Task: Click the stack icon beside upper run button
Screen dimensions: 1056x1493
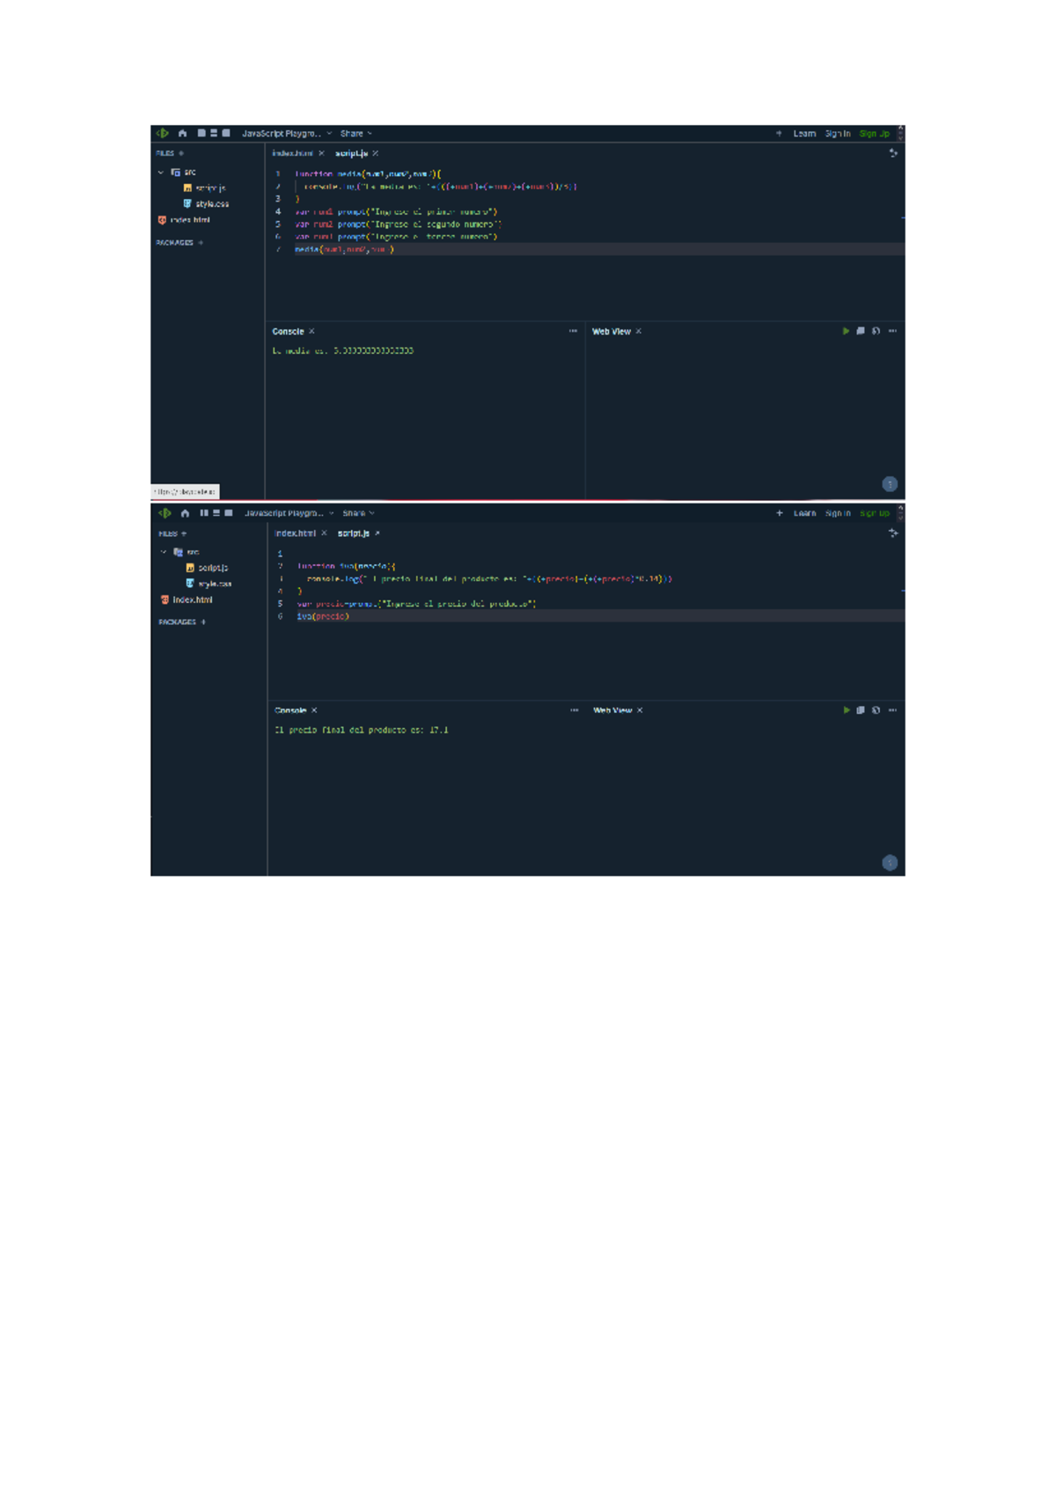Action: coord(861,332)
